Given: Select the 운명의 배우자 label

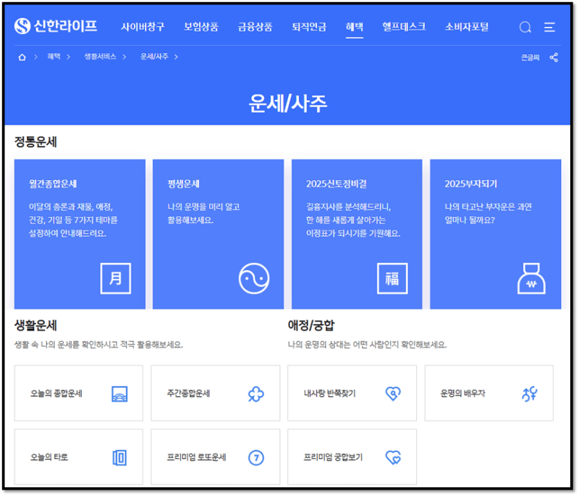Looking at the screenshot, I should 462,394.
